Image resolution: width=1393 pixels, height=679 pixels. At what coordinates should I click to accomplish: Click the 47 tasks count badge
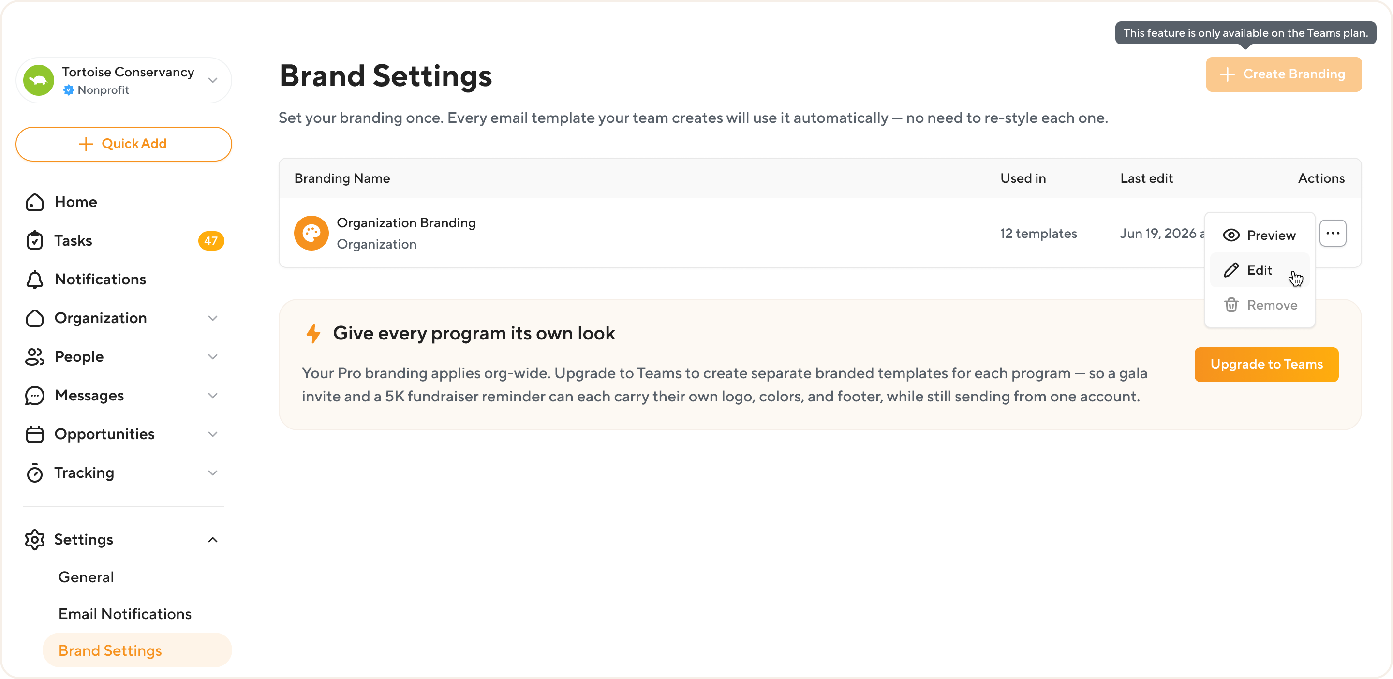tap(211, 240)
